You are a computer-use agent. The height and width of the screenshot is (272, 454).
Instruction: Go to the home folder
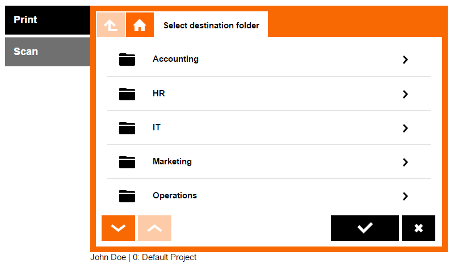[x=140, y=25]
